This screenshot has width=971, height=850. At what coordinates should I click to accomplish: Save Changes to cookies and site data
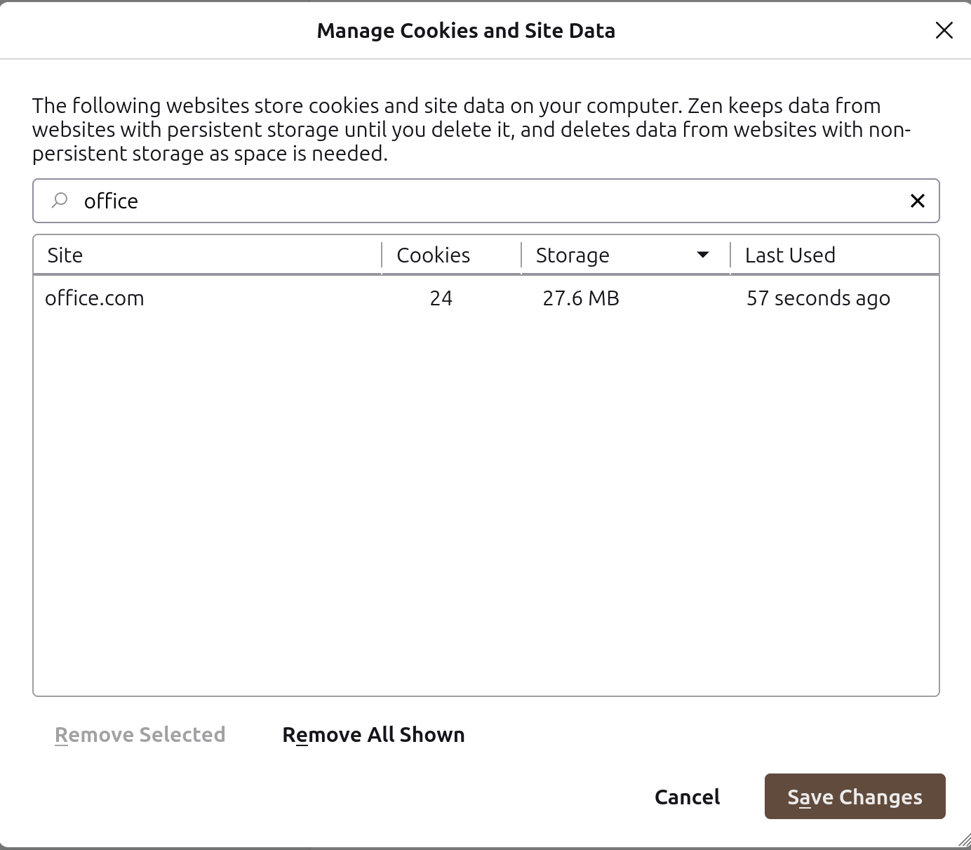[x=855, y=797]
